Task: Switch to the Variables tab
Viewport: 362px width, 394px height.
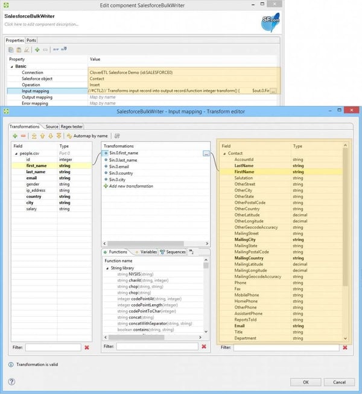Action: [x=146, y=252]
